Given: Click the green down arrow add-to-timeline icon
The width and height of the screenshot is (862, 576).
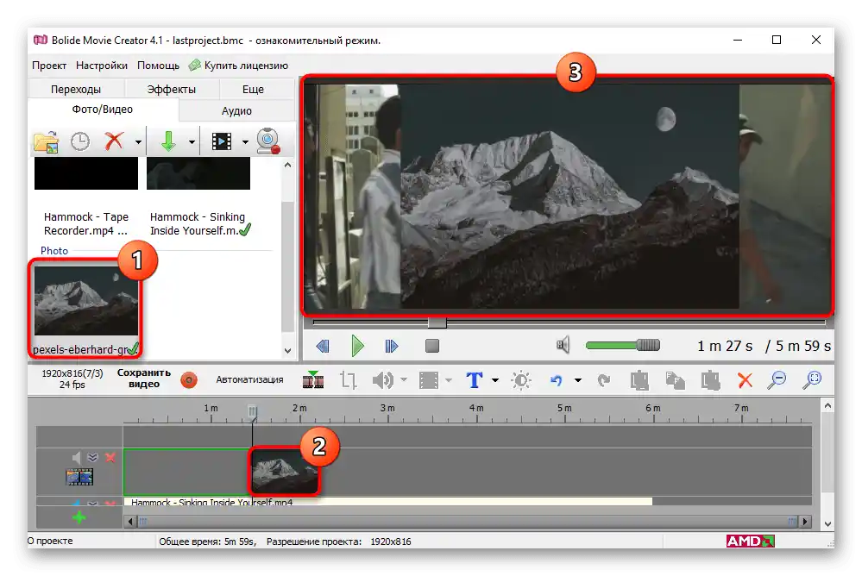Looking at the screenshot, I should click(168, 141).
